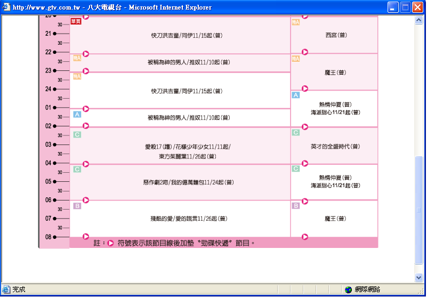Select 殘酷的愛/愛的謊言11/26起 program entry
The height and width of the screenshot is (297, 427).
click(182, 219)
